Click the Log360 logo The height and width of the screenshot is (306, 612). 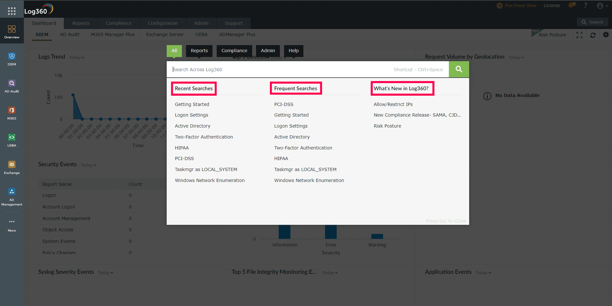[x=39, y=9]
